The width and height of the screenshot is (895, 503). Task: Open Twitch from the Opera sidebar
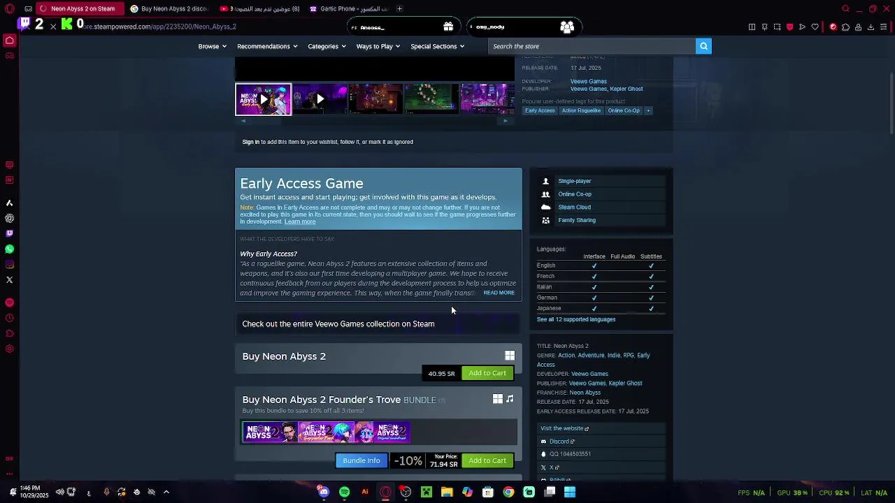coord(10,233)
